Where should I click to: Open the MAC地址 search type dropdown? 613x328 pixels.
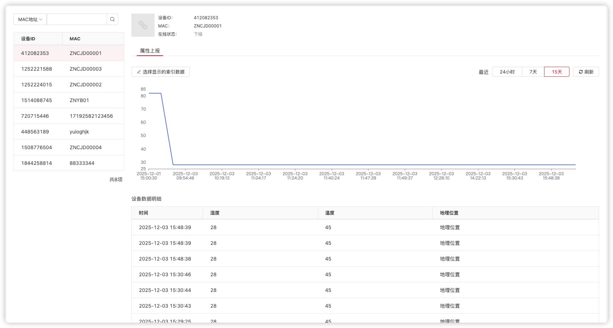point(30,19)
